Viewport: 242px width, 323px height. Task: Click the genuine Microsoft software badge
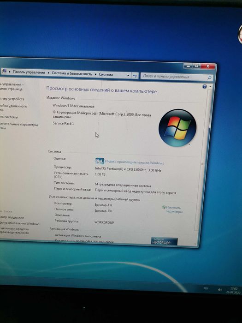164,241
